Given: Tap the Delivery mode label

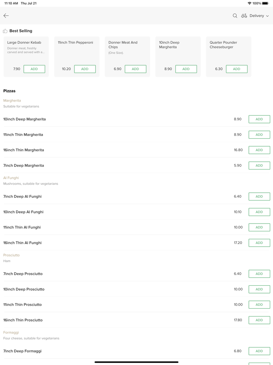Looking at the screenshot, I should [x=257, y=16].
